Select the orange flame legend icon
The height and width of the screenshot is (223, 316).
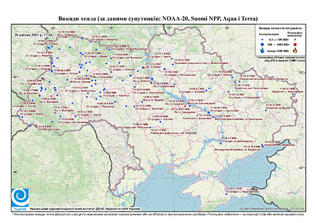(295, 50)
